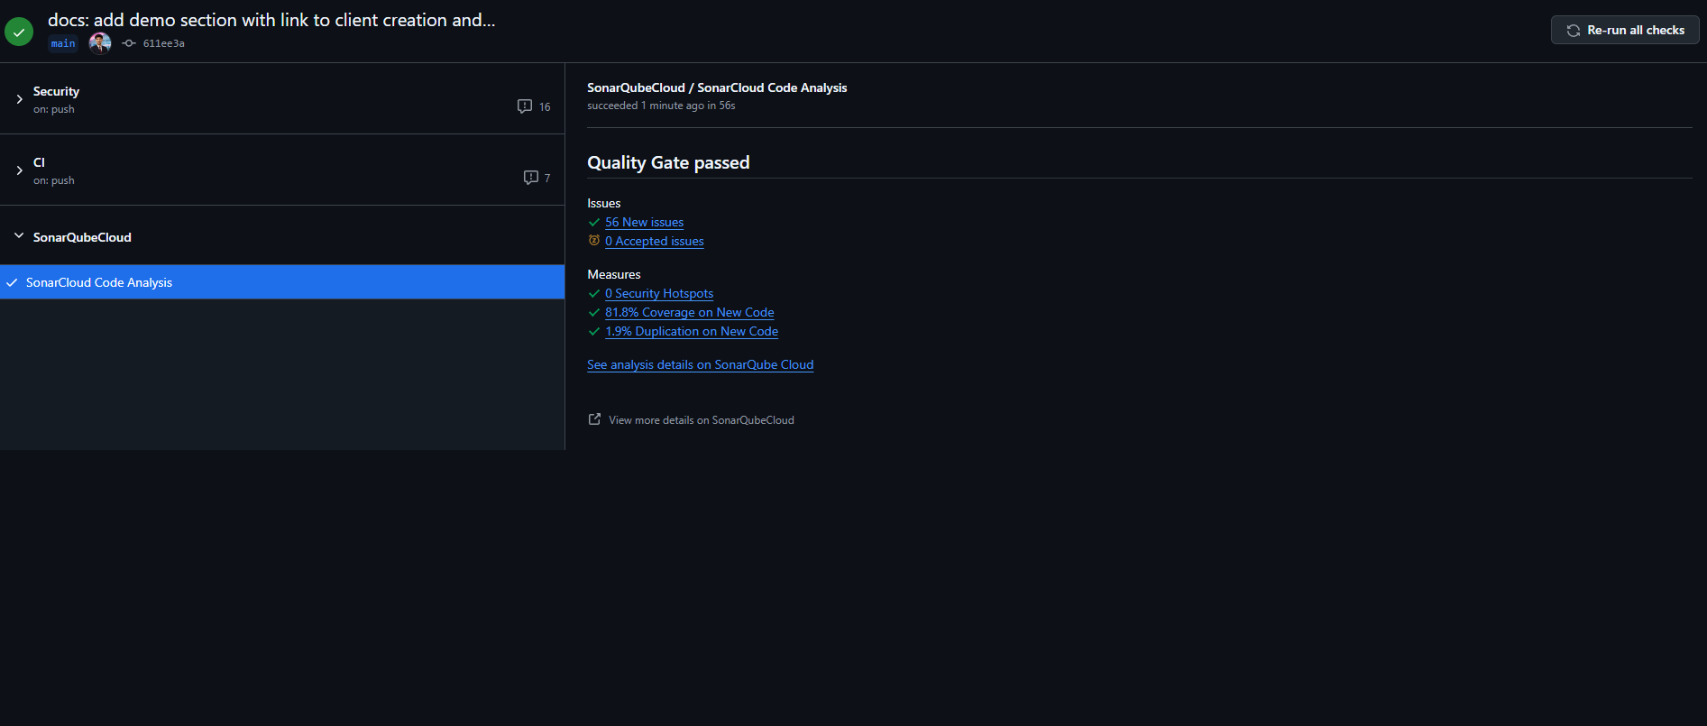Open See analysis details on SonarQube Cloud
This screenshot has height=726, width=1707.
tap(701, 364)
